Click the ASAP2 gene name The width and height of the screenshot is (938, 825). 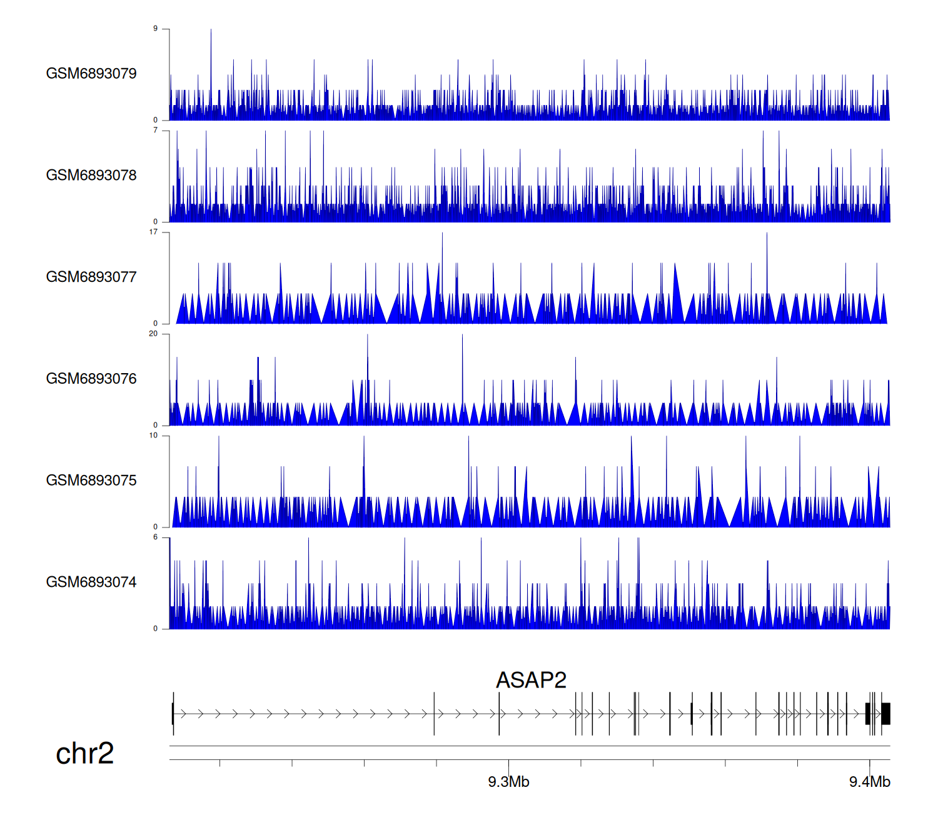click(531, 680)
